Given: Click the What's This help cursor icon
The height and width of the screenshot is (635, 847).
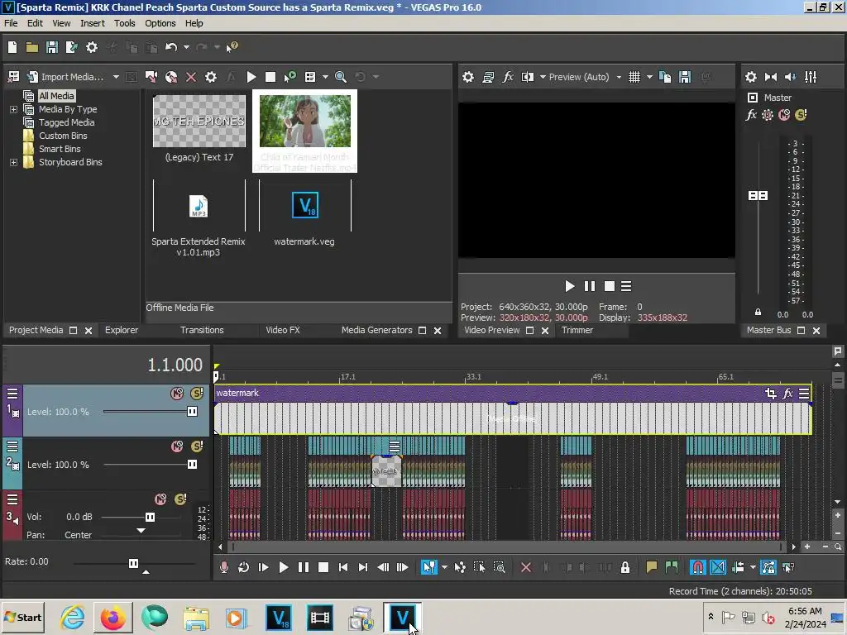Looking at the screenshot, I should [232, 47].
